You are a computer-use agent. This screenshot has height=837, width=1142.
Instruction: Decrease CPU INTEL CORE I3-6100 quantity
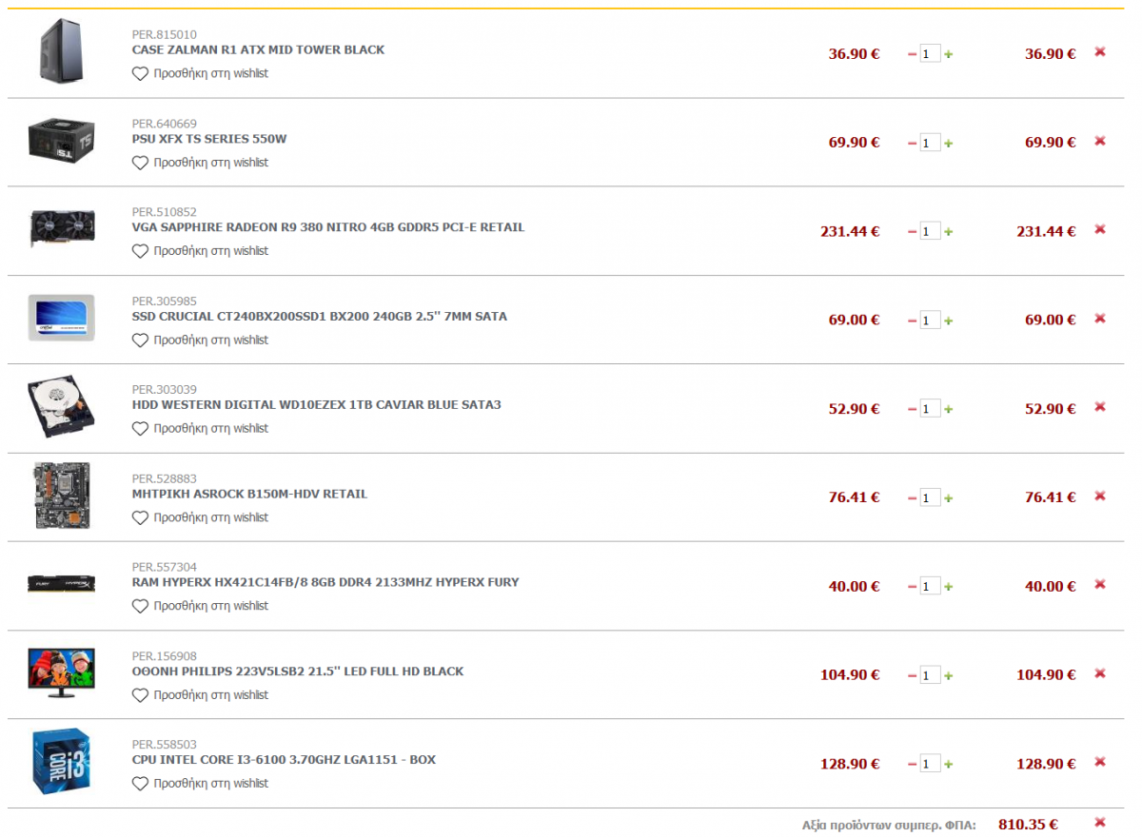click(x=912, y=764)
